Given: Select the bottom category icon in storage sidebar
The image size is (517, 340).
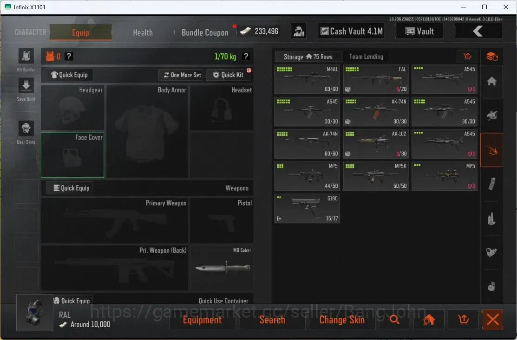Looking at the screenshot, I should [491, 286].
